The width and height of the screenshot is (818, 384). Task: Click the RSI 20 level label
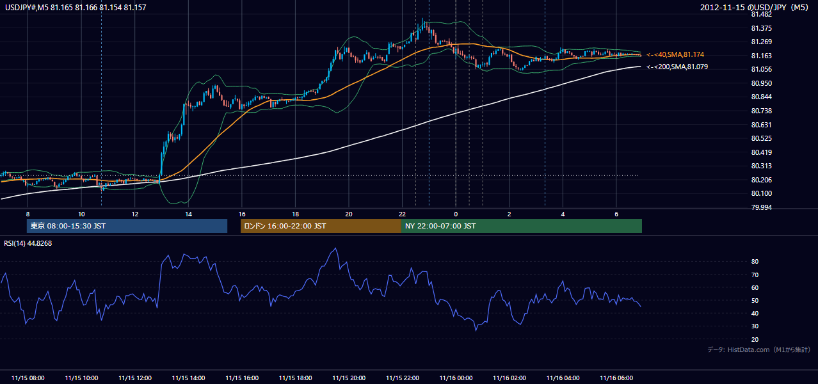[x=755, y=339]
